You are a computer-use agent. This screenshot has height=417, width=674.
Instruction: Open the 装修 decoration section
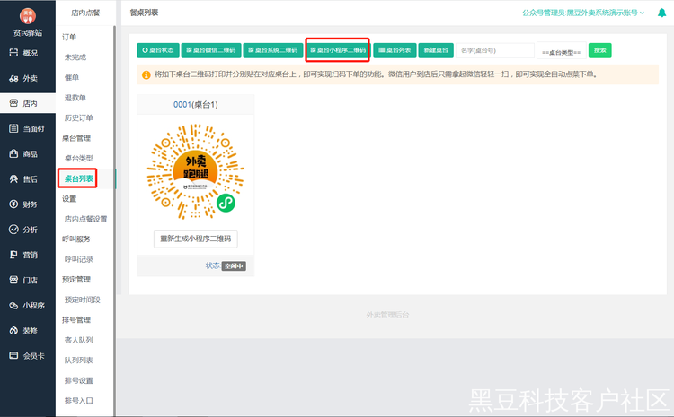click(28, 331)
